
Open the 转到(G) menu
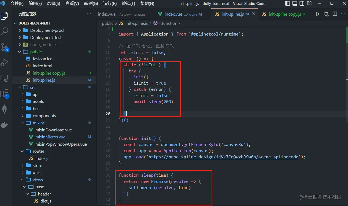[x=91, y=4]
